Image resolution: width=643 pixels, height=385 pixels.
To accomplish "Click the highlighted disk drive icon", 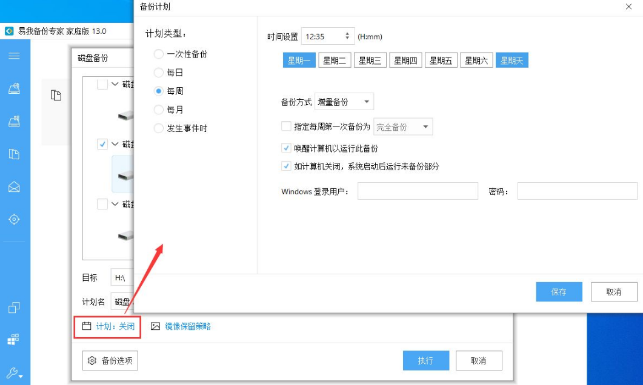I will [x=125, y=176].
